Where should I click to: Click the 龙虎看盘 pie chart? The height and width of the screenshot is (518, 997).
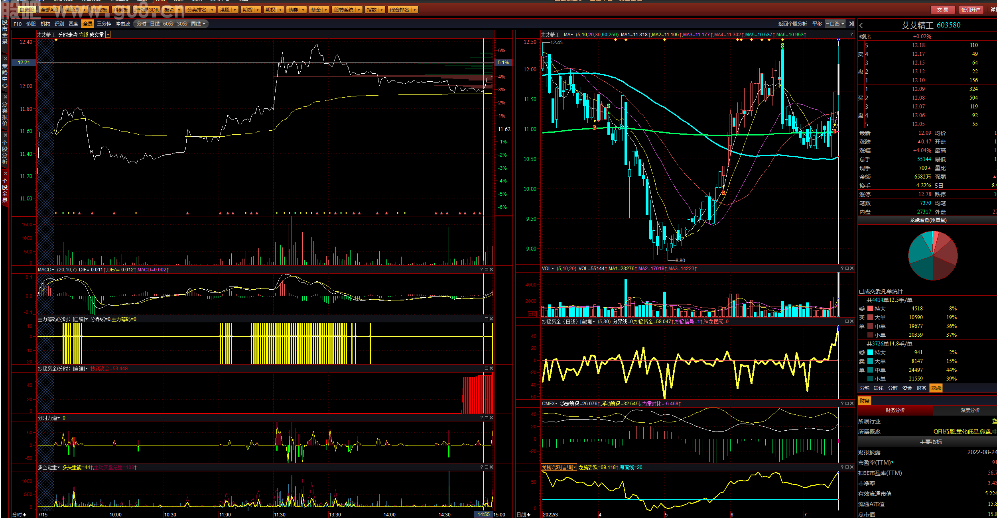point(933,256)
